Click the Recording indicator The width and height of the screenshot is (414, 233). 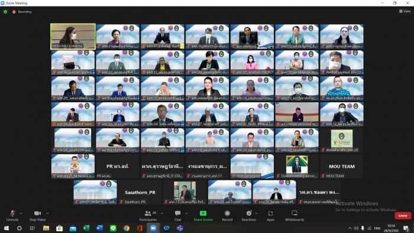pos(22,12)
